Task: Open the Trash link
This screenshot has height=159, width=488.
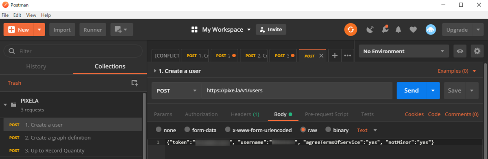Action: [14, 83]
